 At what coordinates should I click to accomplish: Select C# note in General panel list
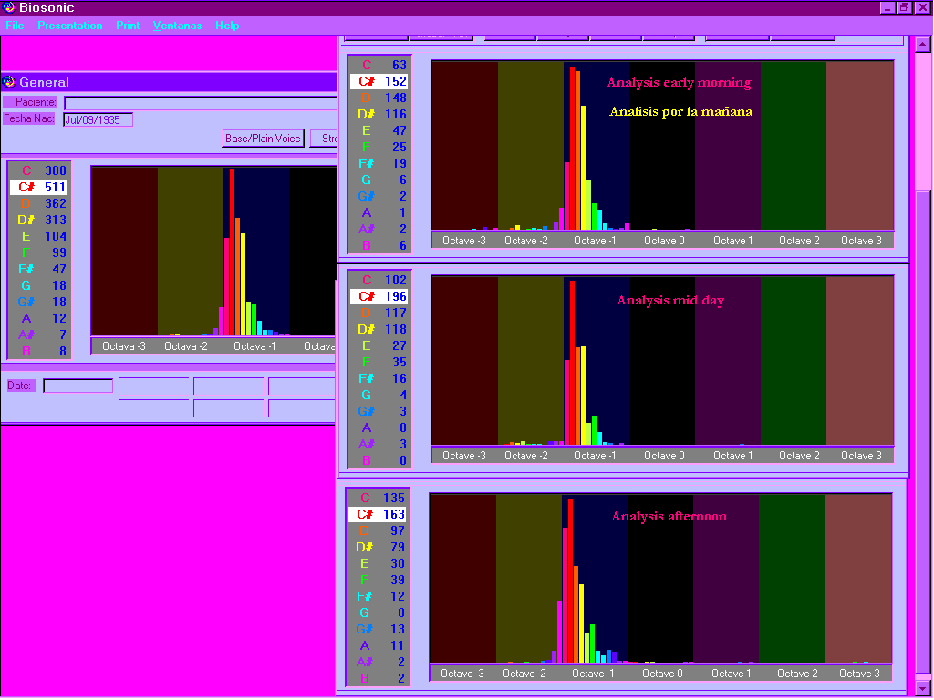click(x=38, y=187)
